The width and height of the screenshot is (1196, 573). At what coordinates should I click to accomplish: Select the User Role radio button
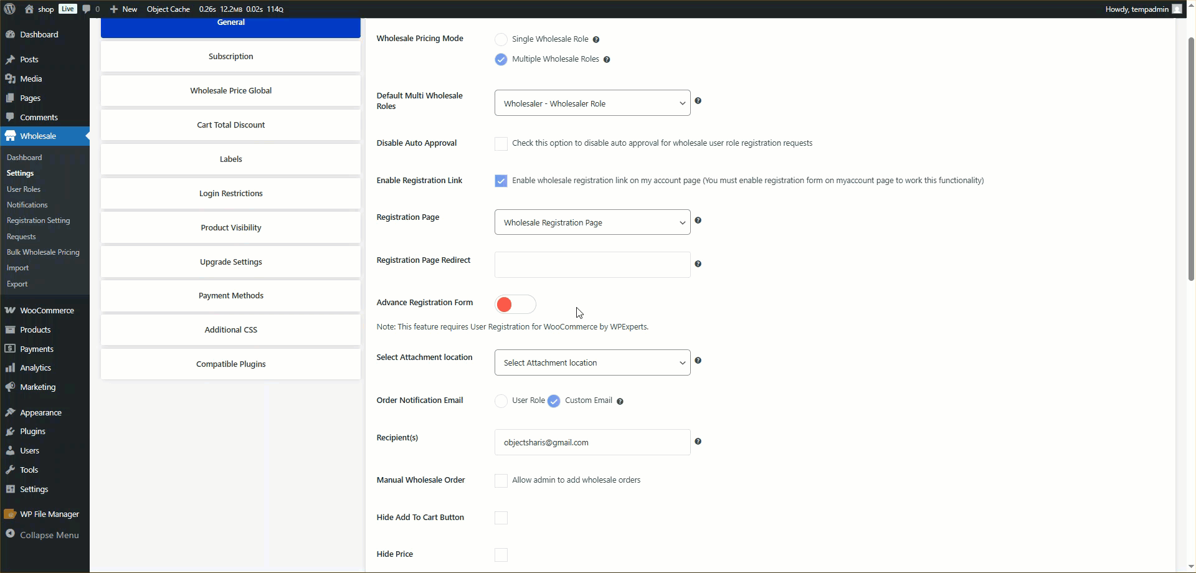501,400
